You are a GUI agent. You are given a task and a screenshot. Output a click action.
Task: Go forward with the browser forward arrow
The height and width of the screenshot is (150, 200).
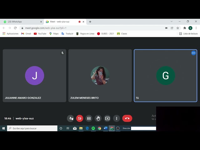pos(10,28)
